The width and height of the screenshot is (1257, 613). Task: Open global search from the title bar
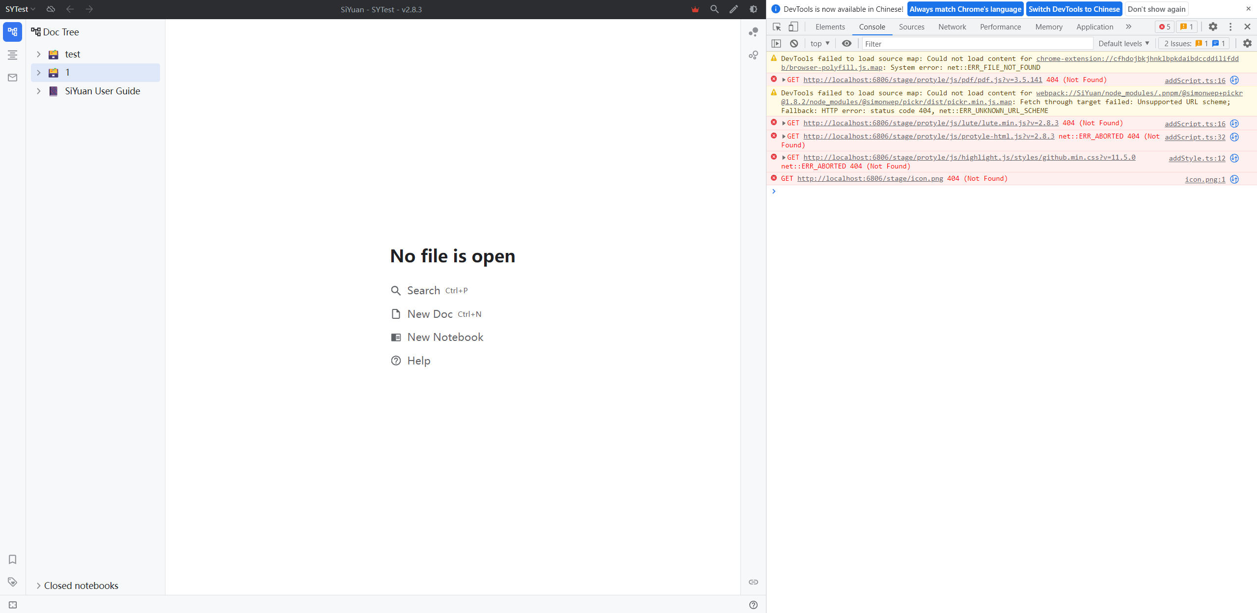[x=714, y=9]
